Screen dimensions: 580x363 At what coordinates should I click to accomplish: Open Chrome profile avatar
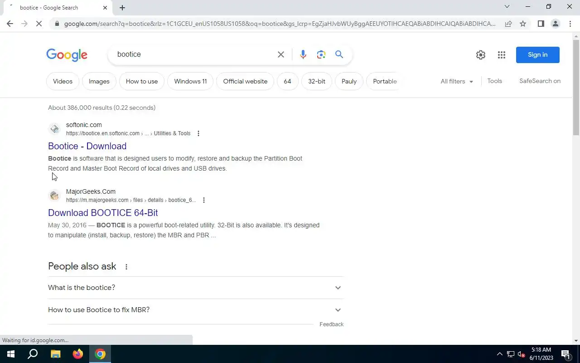pos(555,24)
